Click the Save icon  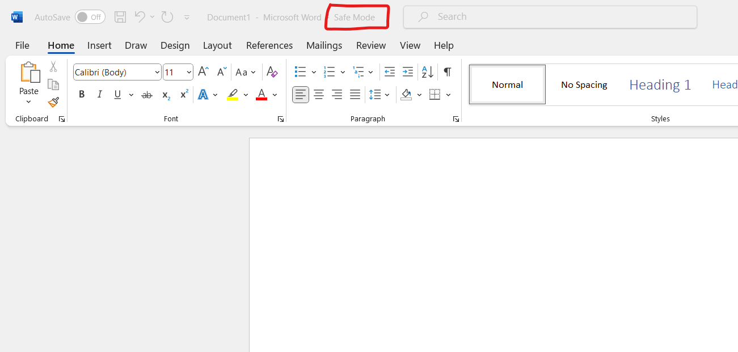[120, 17]
